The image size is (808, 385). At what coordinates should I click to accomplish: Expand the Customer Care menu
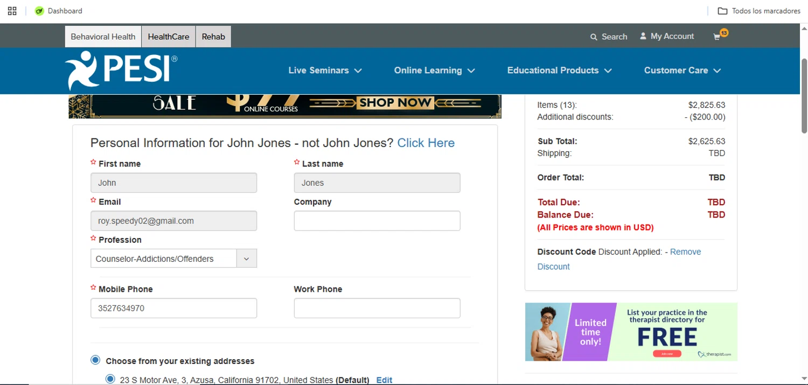[682, 71]
